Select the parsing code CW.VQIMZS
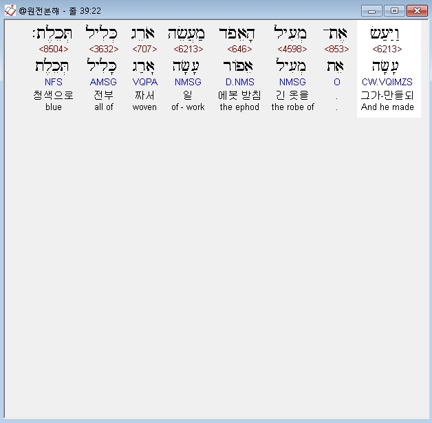 (387, 82)
